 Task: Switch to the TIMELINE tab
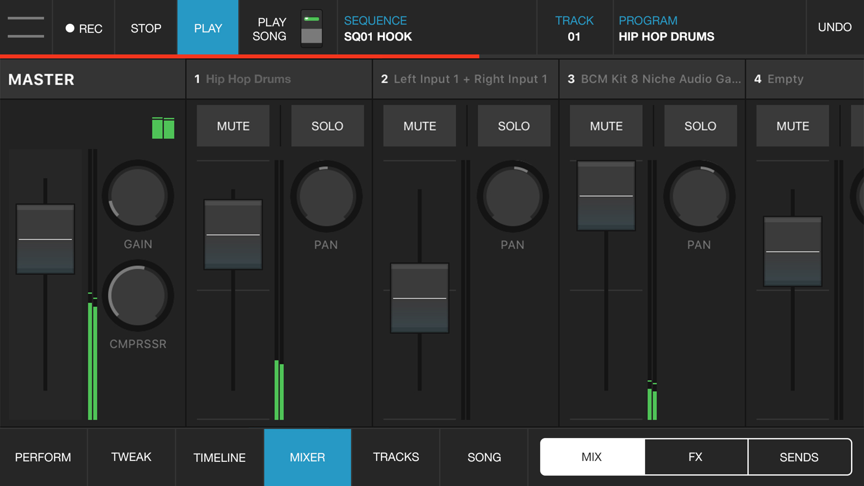(x=219, y=457)
